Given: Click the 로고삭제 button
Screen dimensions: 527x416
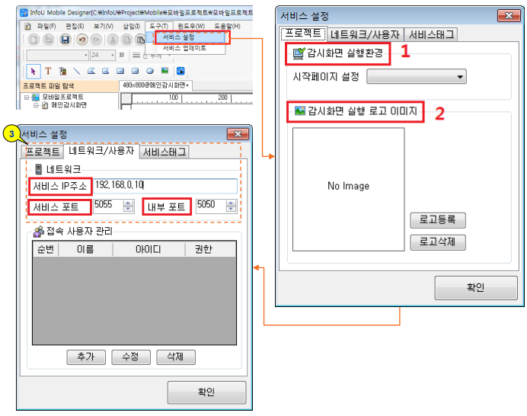Looking at the screenshot, I should pos(438,242).
